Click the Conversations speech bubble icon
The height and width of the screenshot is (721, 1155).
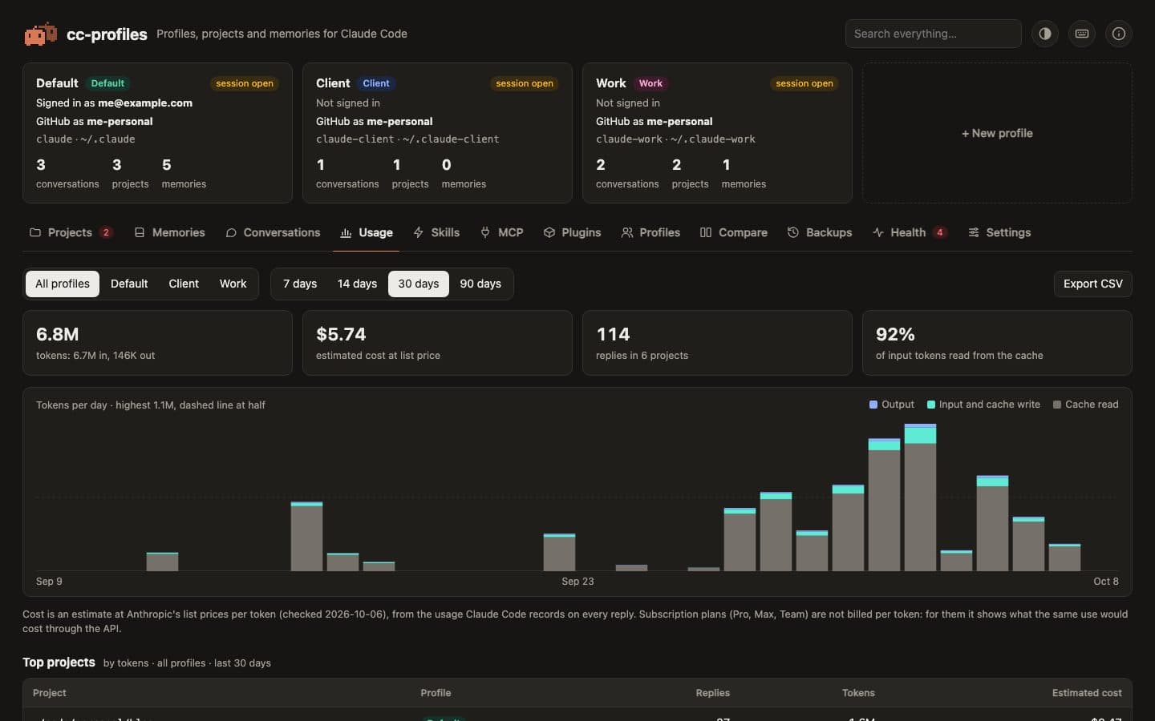tap(231, 232)
